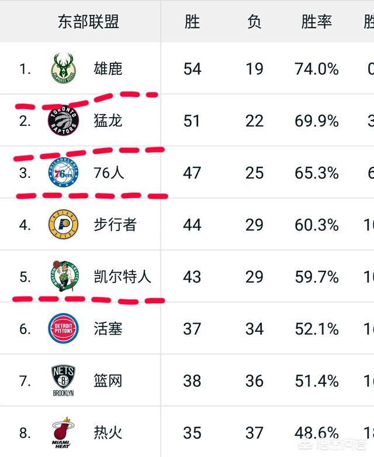Sort by the 负 column header
Viewport: 374px width, 457px height.
pyautogui.click(x=254, y=22)
